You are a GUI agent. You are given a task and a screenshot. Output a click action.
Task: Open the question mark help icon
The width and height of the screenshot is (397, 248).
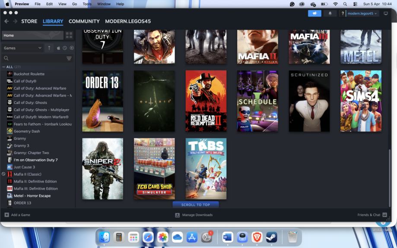click(343, 13)
